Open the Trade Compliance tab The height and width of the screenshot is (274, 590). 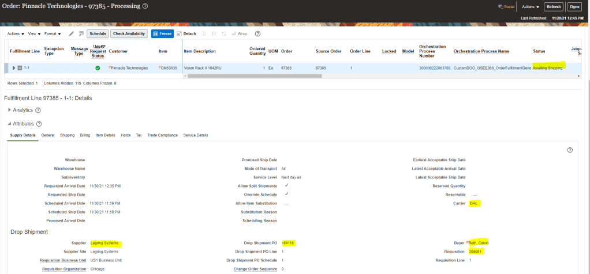(x=162, y=135)
